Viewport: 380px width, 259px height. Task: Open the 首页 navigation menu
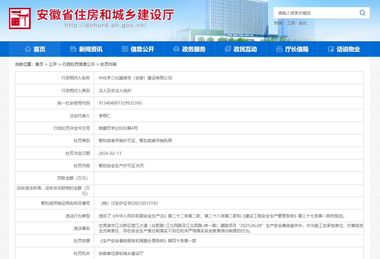click(x=35, y=49)
